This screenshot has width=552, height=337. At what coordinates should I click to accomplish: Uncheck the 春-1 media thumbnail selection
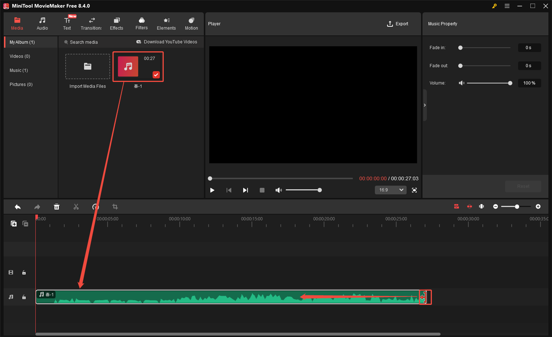[156, 75]
